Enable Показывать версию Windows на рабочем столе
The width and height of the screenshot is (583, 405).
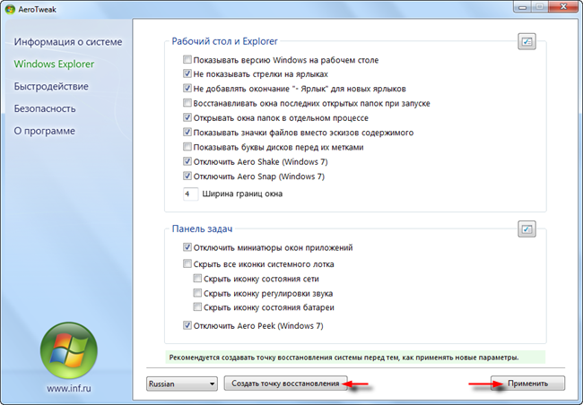click(x=187, y=59)
